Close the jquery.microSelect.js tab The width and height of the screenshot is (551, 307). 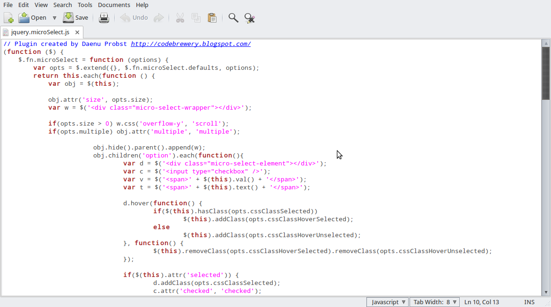click(77, 32)
